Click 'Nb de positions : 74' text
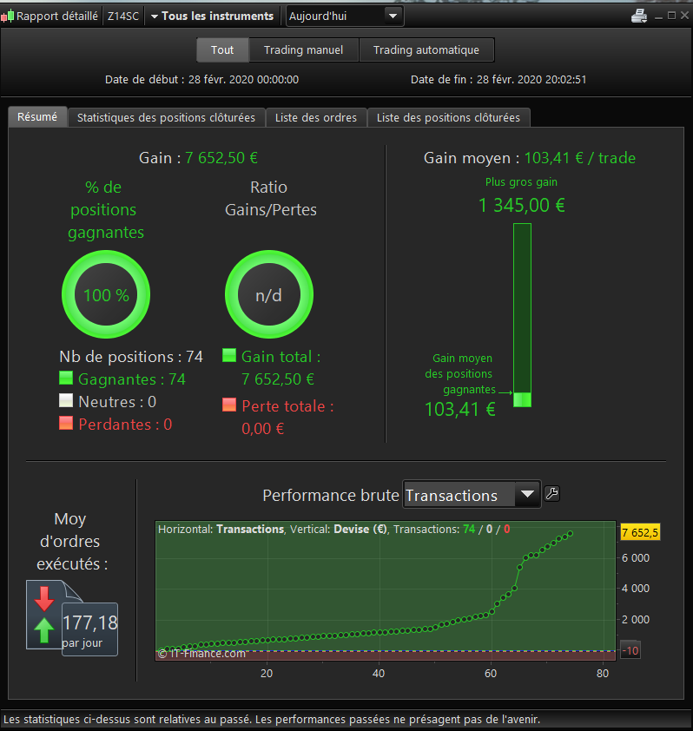Image resolution: width=693 pixels, height=731 pixels. (x=131, y=357)
